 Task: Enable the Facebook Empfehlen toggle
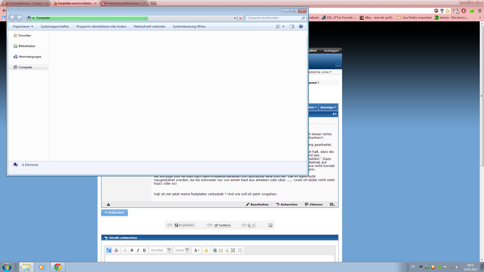point(169,225)
